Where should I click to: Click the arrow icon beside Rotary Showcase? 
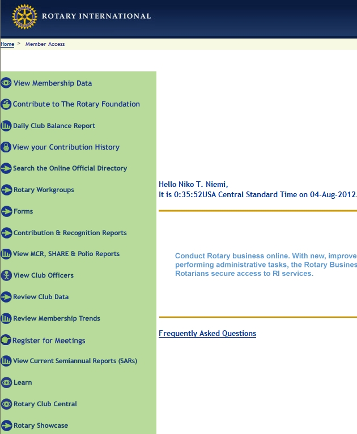pyautogui.click(x=7, y=426)
